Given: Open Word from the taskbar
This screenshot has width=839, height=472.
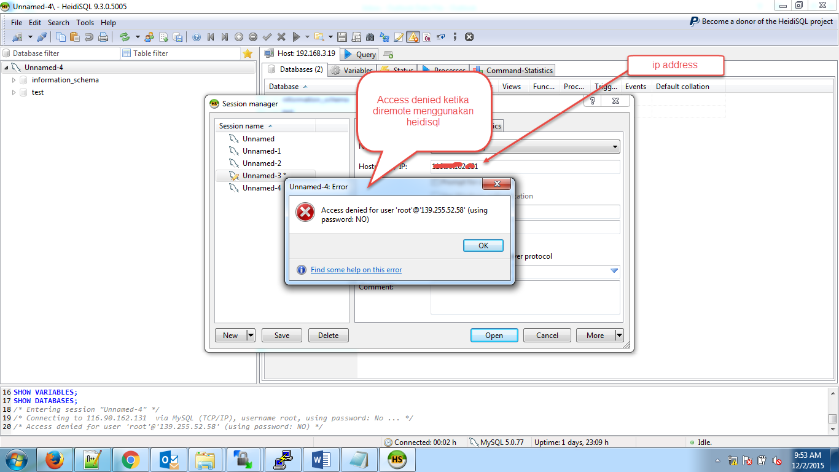Looking at the screenshot, I should 321,460.
